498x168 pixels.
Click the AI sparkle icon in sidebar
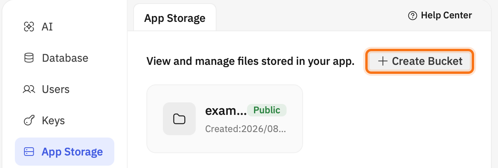[x=29, y=27]
